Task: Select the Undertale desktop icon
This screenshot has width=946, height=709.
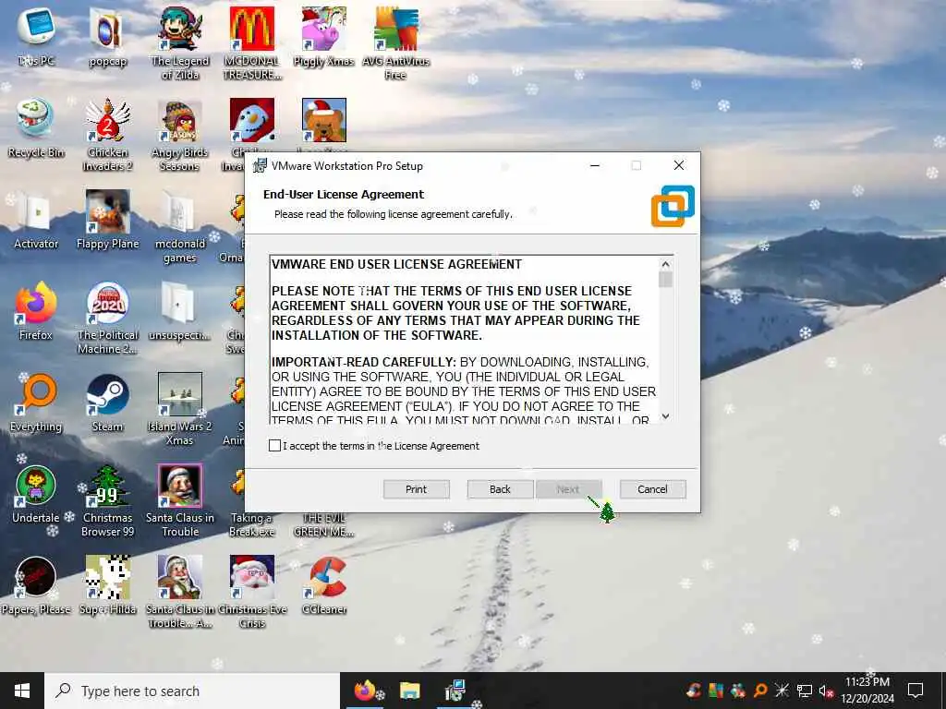Action: pos(36,495)
